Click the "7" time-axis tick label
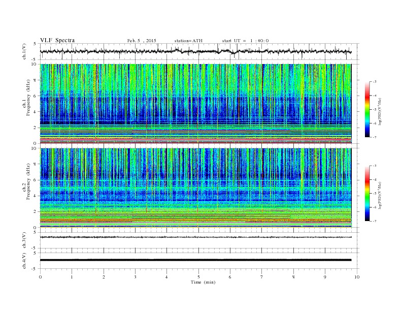 coord(262,277)
